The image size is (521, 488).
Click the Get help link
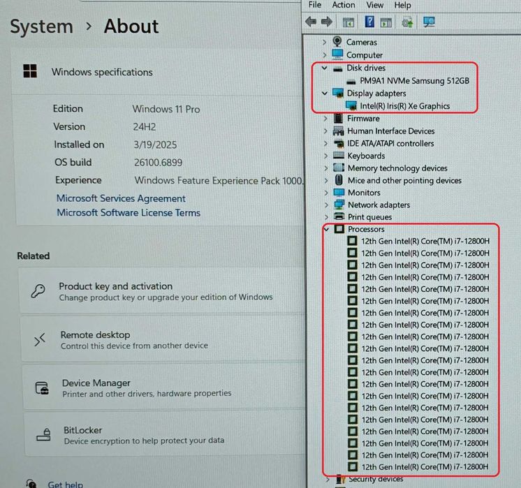[66, 484]
